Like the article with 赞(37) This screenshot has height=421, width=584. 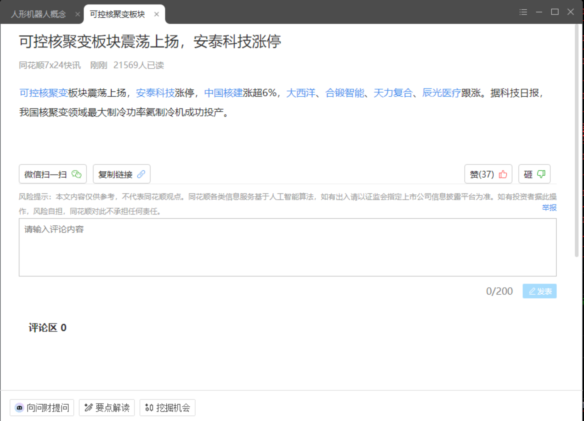coord(488,174)
